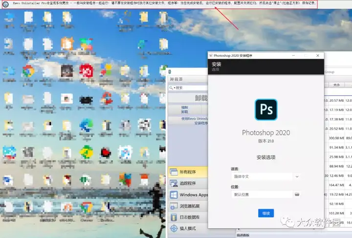The height and width of the screenshot is (238, 352).
Task: Sort by the 大小 column header
Action: tap(336, 85)
